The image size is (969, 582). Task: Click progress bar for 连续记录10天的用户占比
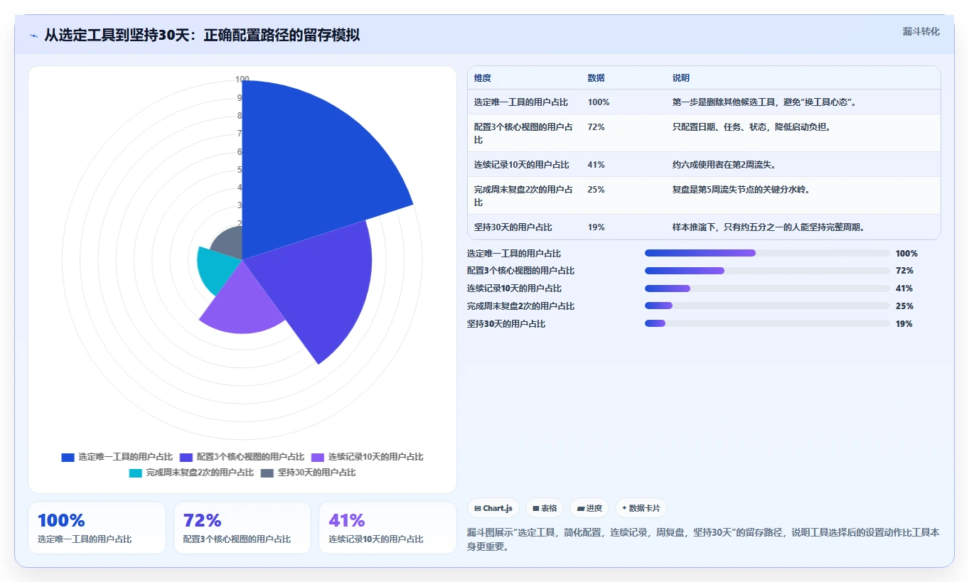(x=767, y=289)
